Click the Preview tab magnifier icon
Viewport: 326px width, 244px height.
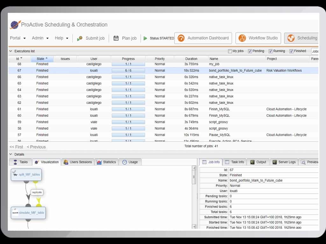point(303,162)
